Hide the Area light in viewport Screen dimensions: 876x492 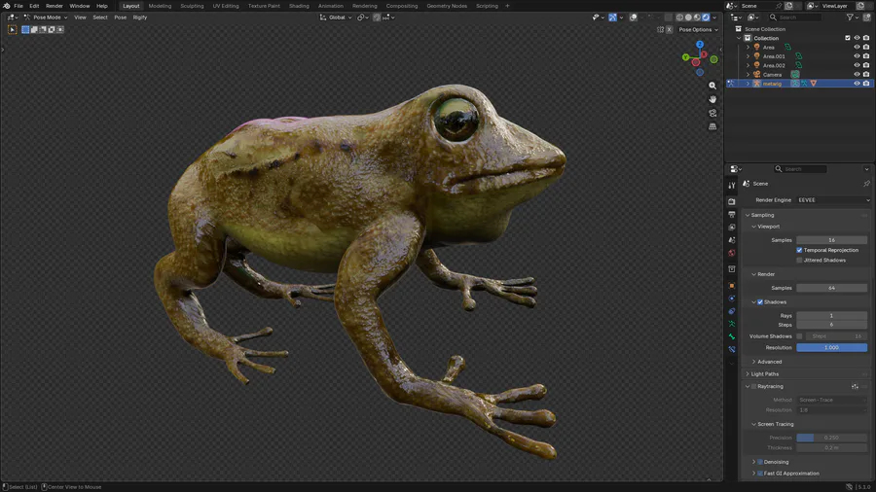click(857, 48)
